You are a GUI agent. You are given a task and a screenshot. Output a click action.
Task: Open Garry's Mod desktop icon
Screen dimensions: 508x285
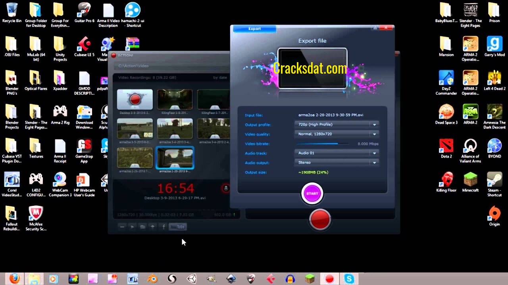[x=495, y=47]
